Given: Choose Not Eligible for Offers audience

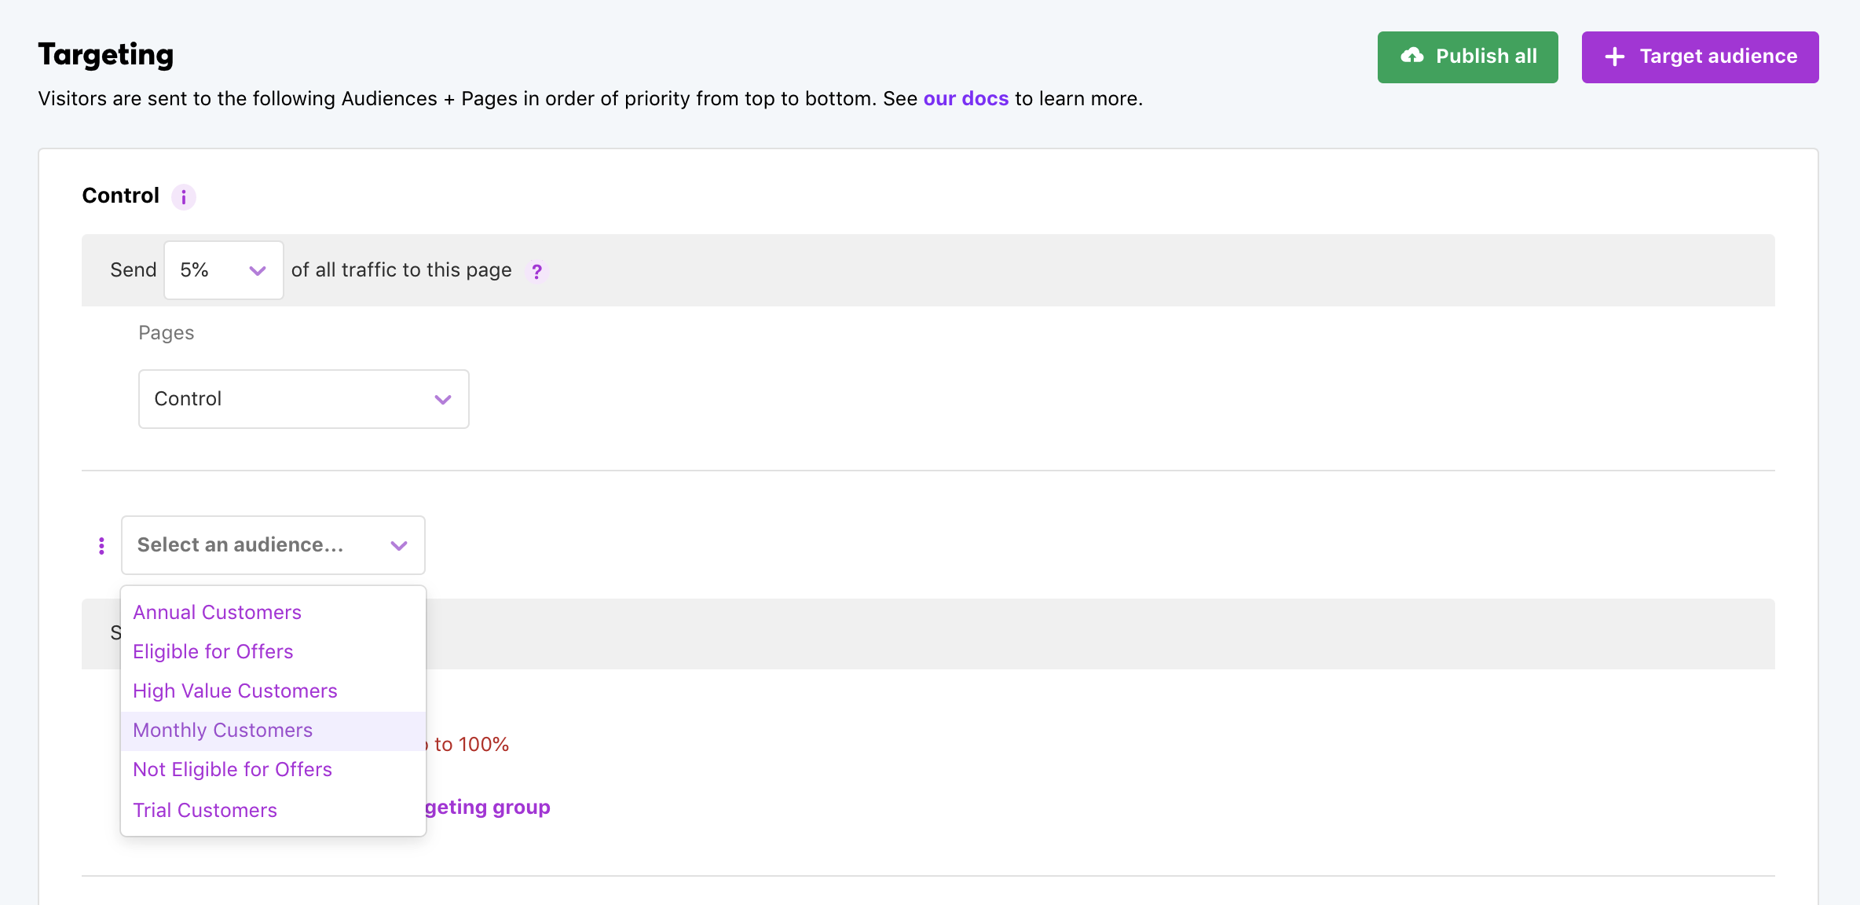Looking at the screenshot, I should point(233,770).
